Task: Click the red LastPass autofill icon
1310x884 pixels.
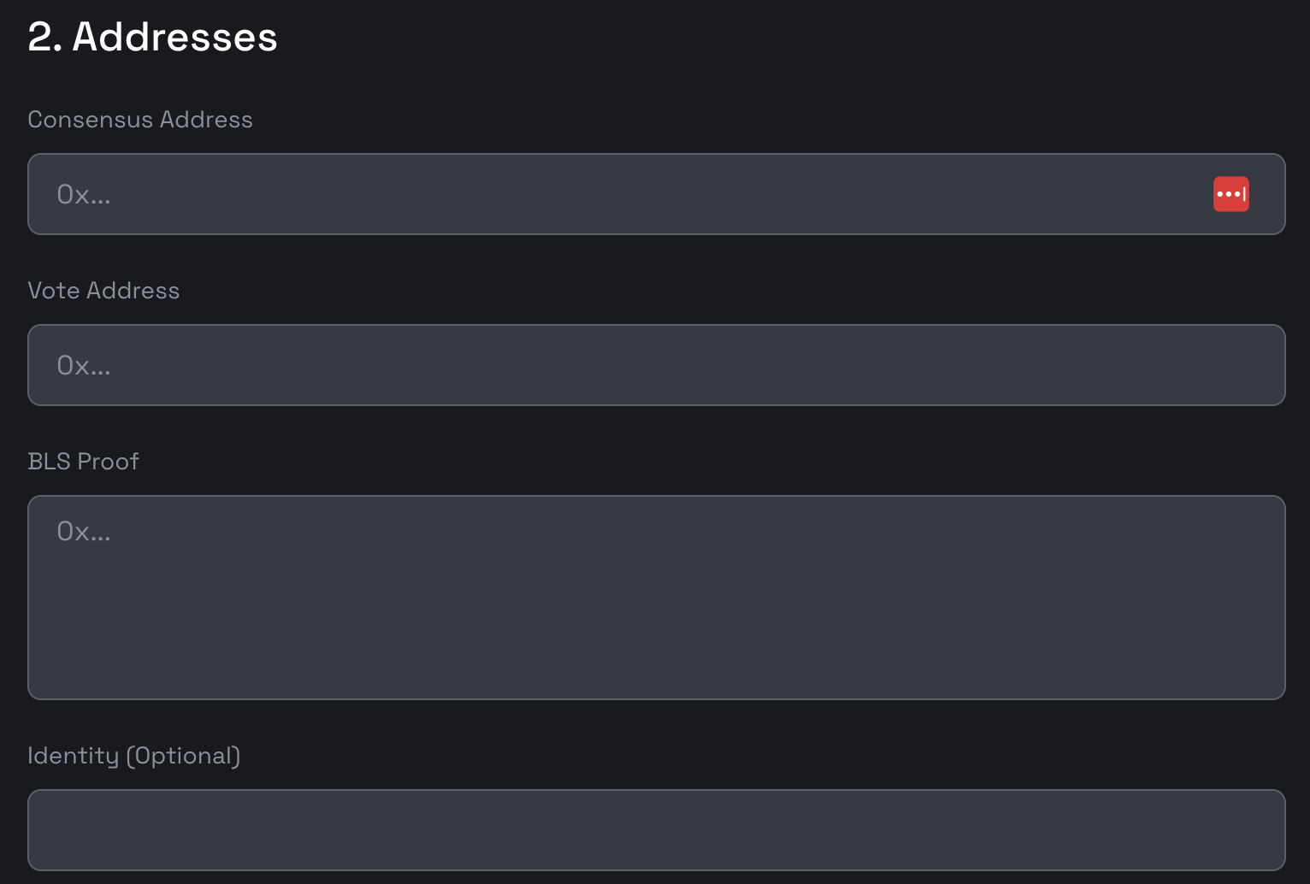Action: [1230, 194]
